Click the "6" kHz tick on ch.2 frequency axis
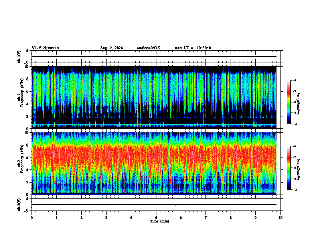Screen dimensions: 316x244 [28, 157]
